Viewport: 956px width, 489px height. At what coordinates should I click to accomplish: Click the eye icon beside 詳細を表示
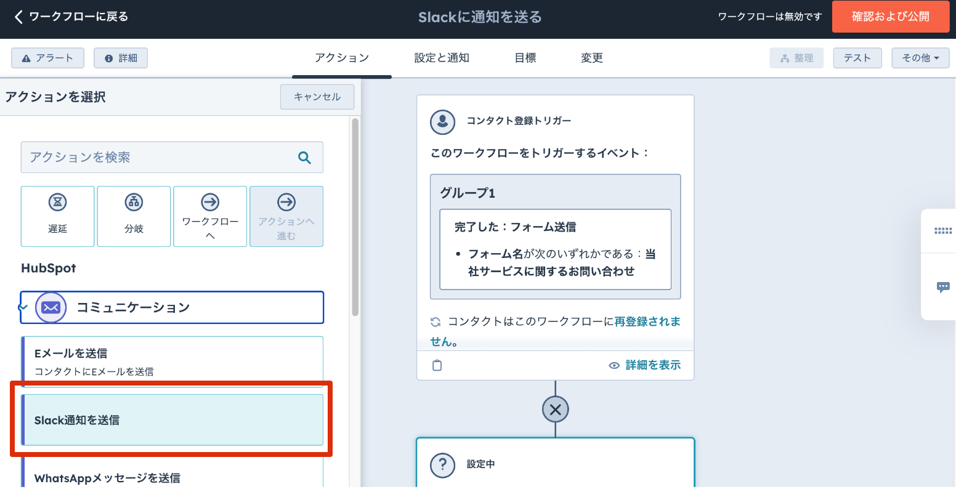pyautogui.click(x=614, y=365)
